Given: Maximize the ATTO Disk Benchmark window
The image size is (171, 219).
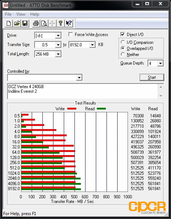Looking at the screenshot, I should pyautogui.click(x=147, y=4).
